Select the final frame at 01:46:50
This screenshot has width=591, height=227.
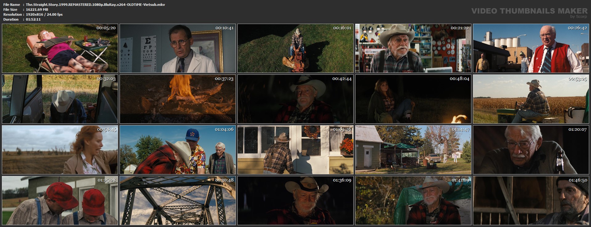click(x=531, y=201)
